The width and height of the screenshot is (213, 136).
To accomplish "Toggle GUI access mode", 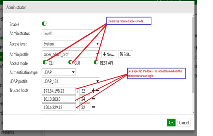I will pos(71,62).
